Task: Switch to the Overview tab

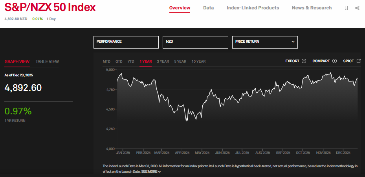Action: click(x=180, y=8)
